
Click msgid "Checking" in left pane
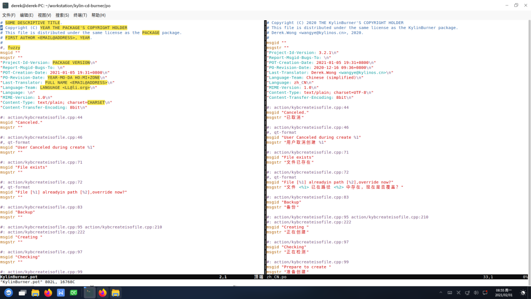pos(20,257)
